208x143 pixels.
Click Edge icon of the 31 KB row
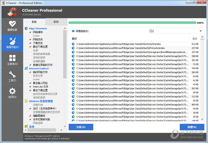tap(73, 64)
